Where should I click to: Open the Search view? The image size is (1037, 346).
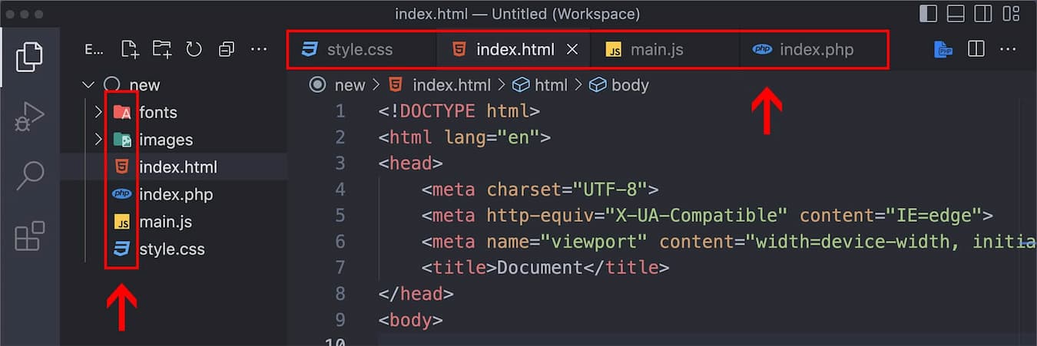pyautogui.click(x=29, y=176)
